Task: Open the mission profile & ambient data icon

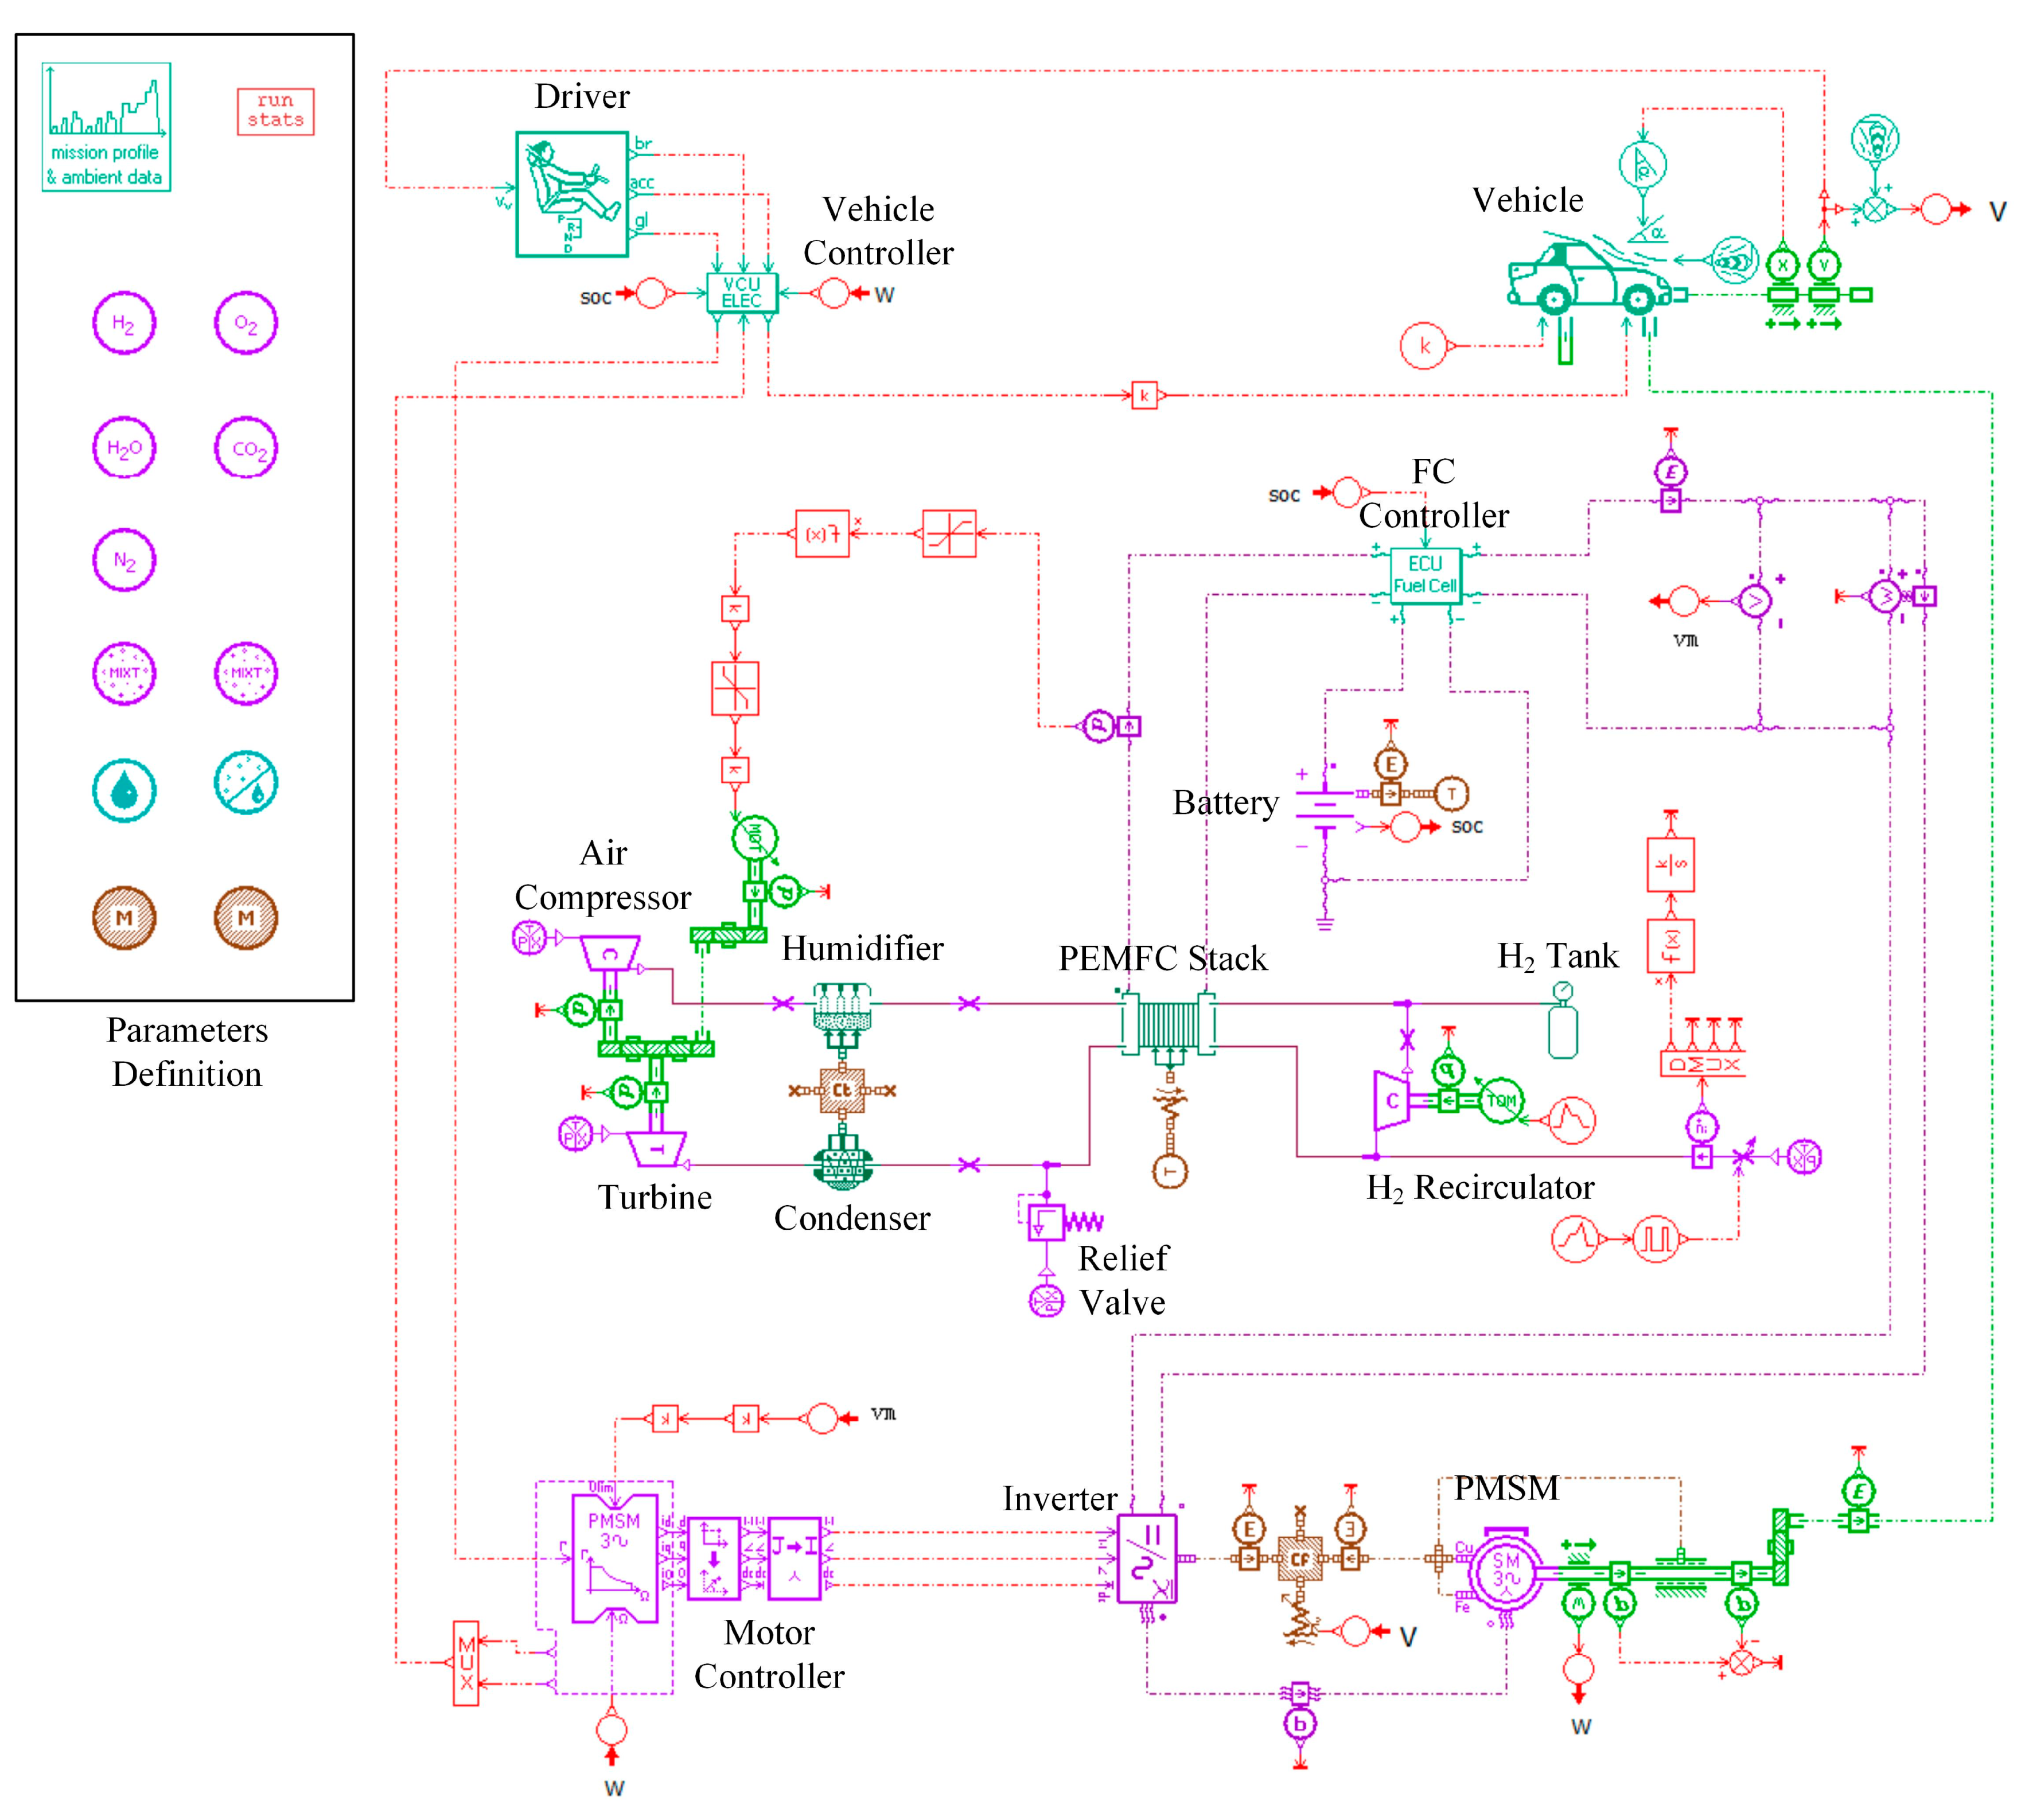Action: [106, 127]
